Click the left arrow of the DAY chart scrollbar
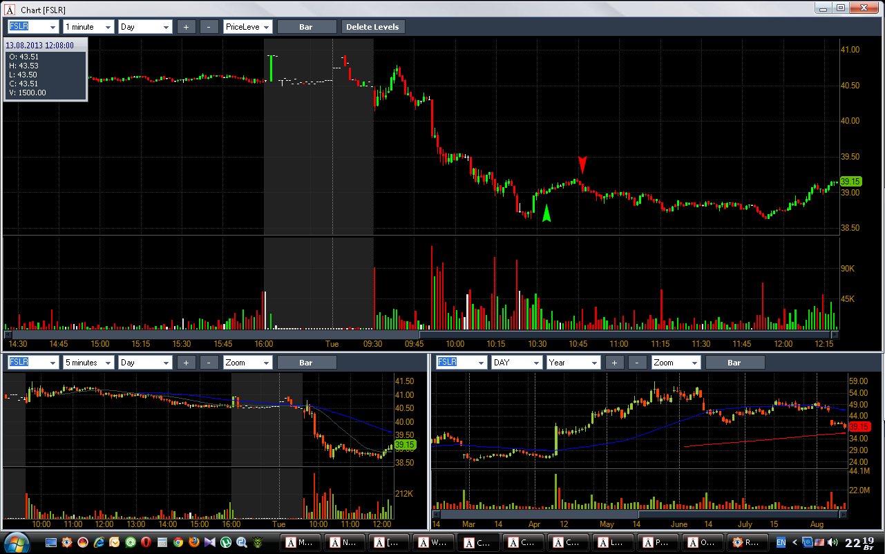Screen dimensions: 885x554 point(436,514)
